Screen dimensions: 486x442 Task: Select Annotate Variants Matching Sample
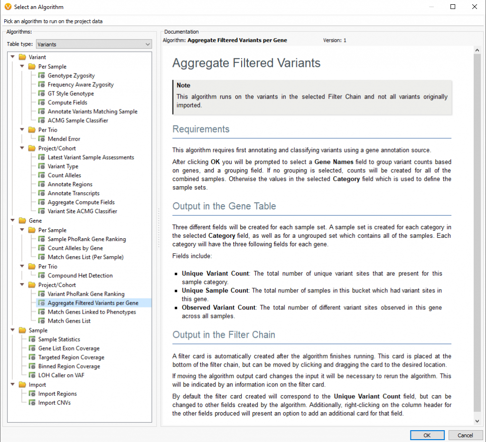click(x=93, y=111)
